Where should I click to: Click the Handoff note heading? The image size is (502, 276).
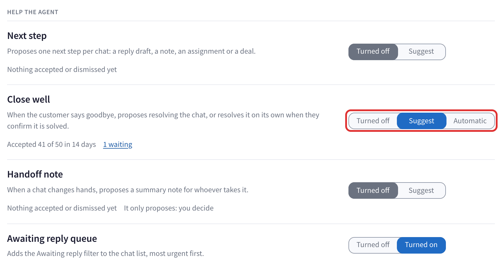click(x=35, y=175)
